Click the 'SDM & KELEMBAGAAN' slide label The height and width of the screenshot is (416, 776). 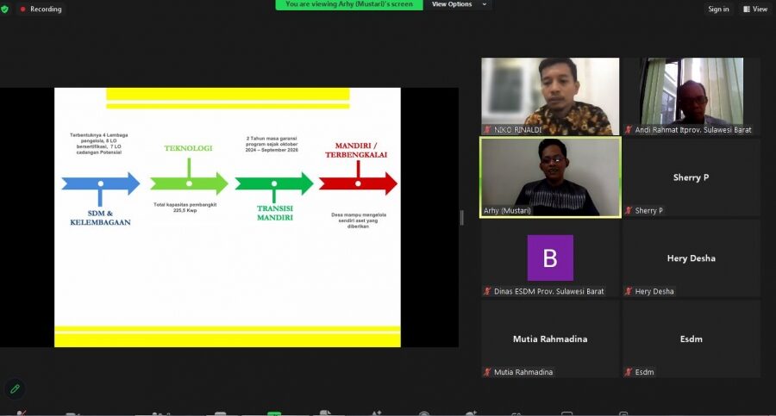coord(101,218)
